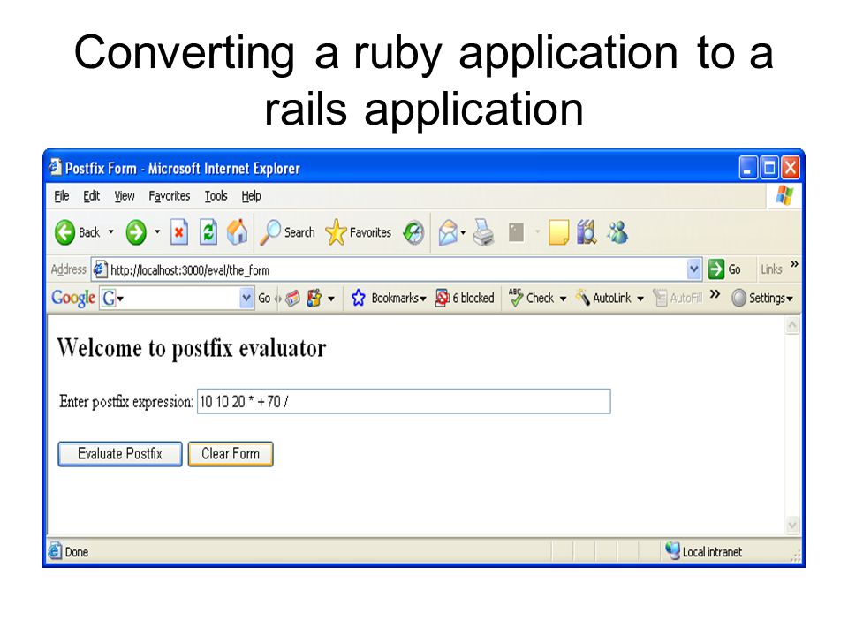Viewport: 848px width, 636px height.
Task: Refresh the page with the green arrows icon
Action: click(208, 232)
